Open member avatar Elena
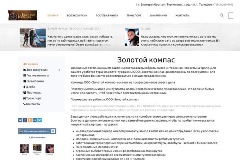 pyautogui.click(x=24, y=148)
